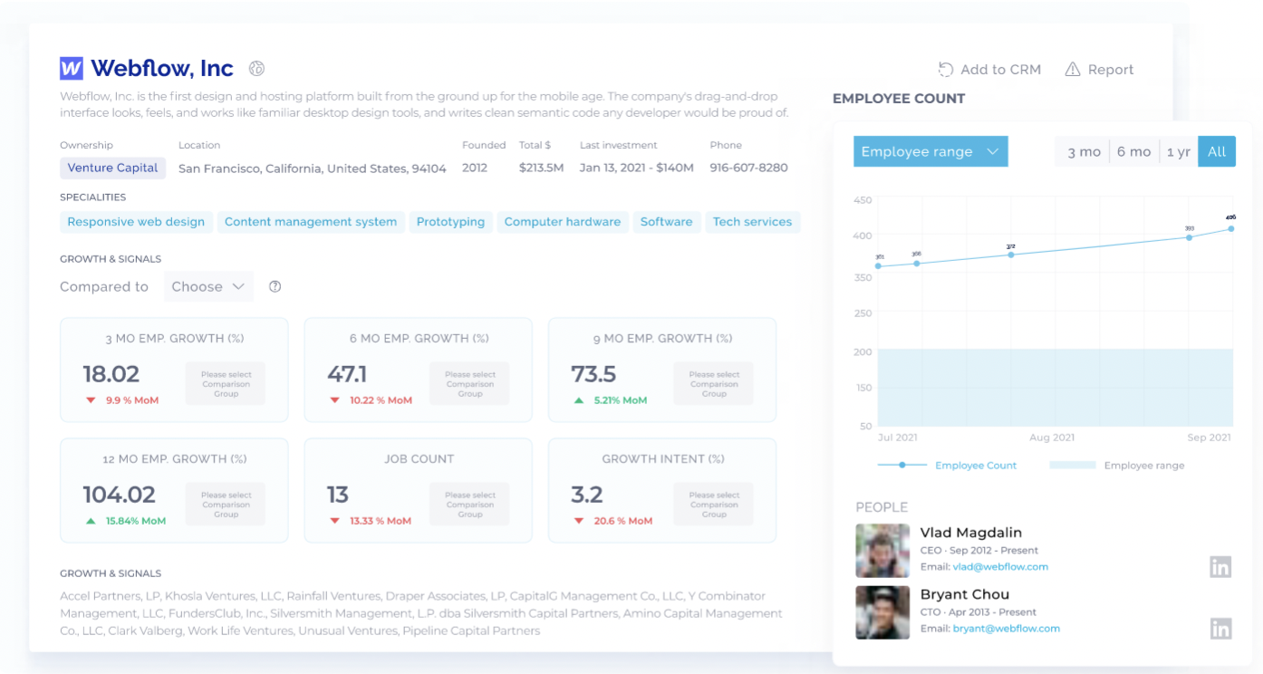1263x674 pixels.
Task: Click the 104.02 twelve-month growth value
Action: [119, 495]
